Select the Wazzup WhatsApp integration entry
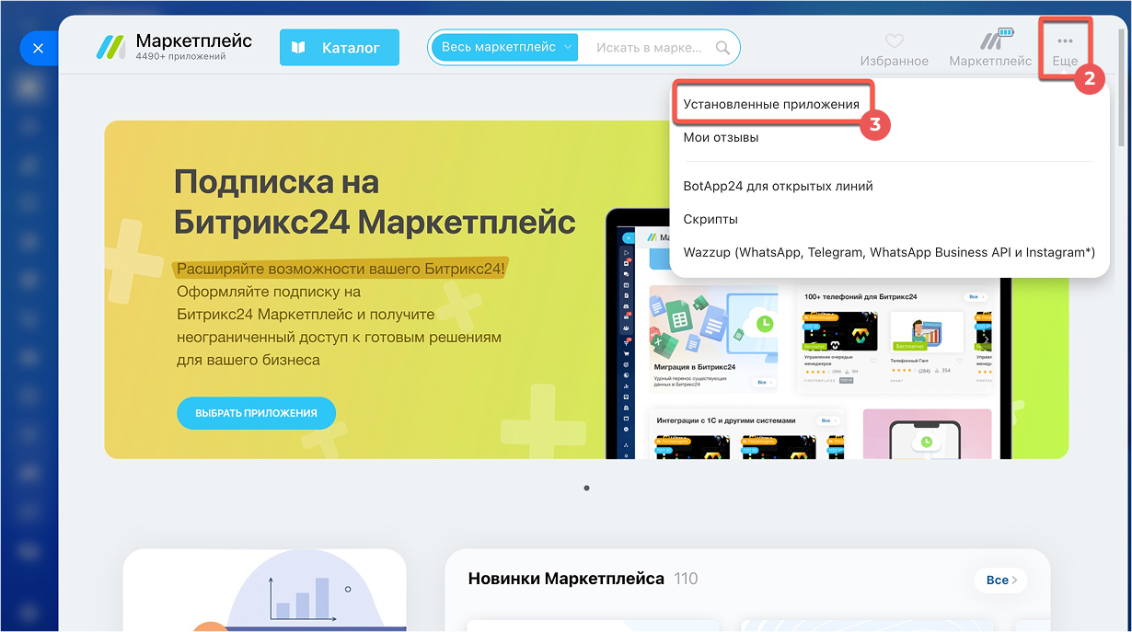The image size is (1132, 632). point(888,251)
